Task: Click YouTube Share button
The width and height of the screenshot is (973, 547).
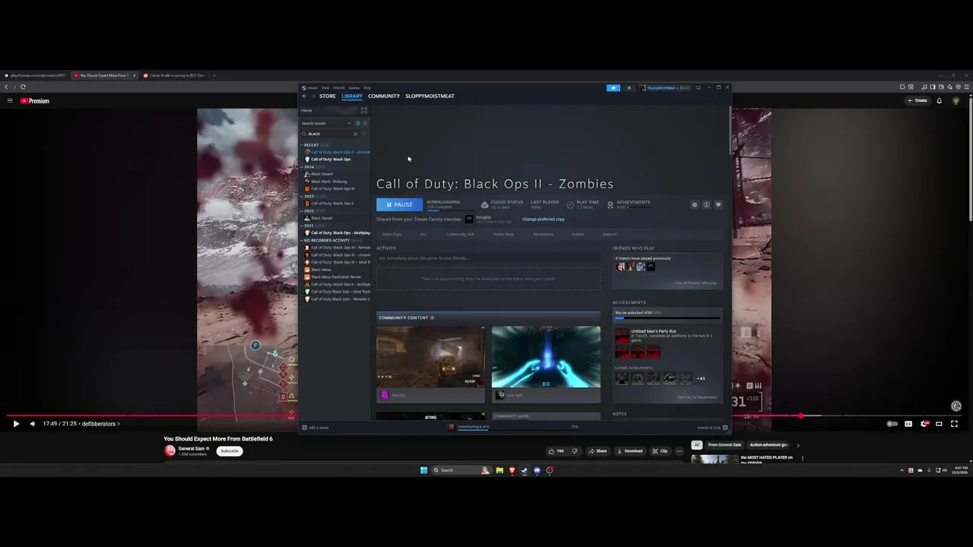Action: tap(597, 451)
